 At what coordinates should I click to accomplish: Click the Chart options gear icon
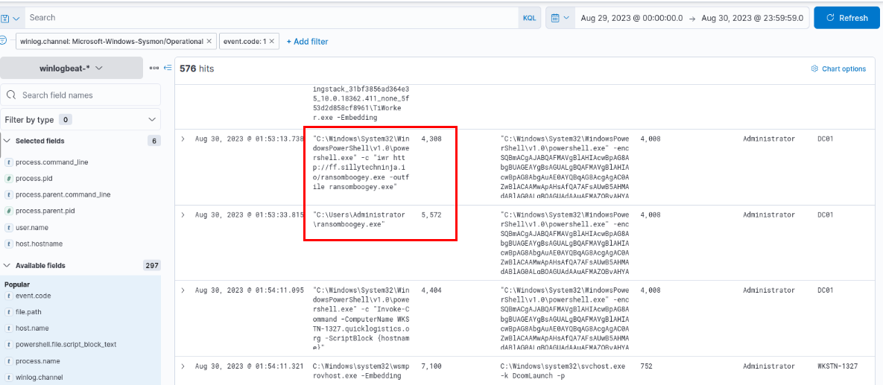(x=814, y=69)
